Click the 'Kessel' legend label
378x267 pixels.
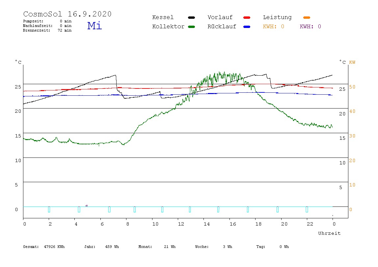pyautogui.click(x=163, y=17)
